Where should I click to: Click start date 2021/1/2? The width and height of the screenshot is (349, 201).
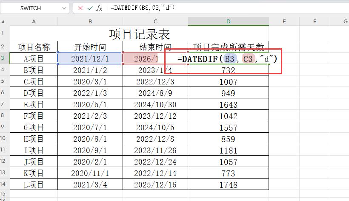pyautogui.click(x=90, y=70)
